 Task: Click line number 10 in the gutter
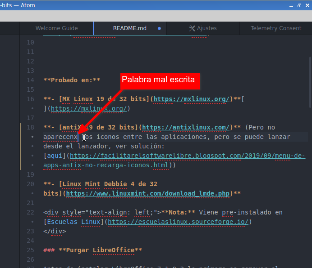point(31,42)
